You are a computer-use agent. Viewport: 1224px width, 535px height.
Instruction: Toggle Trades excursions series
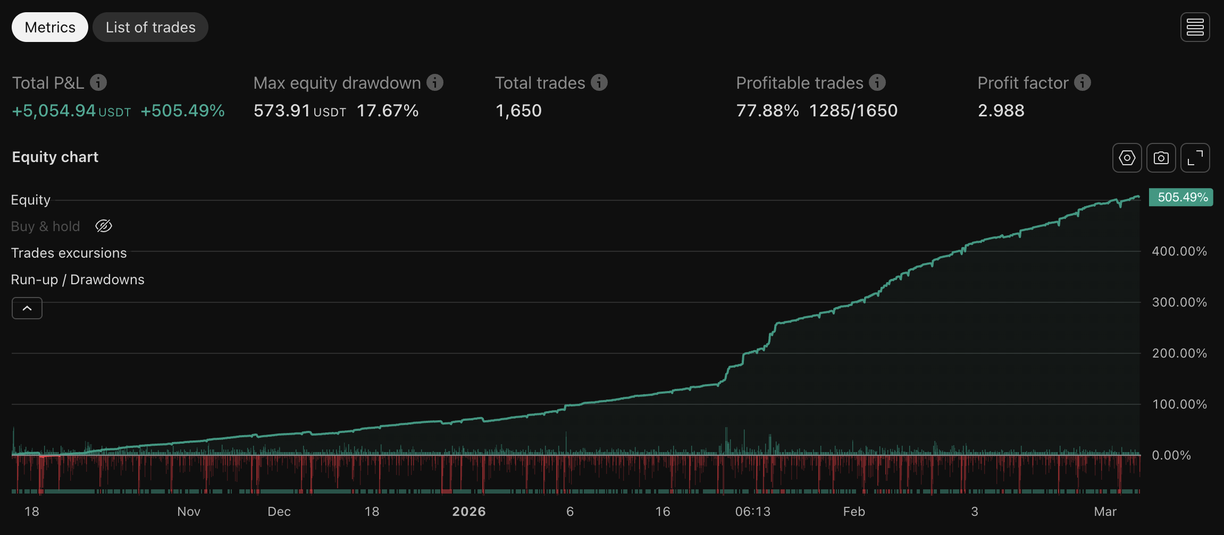click(69, 253)
